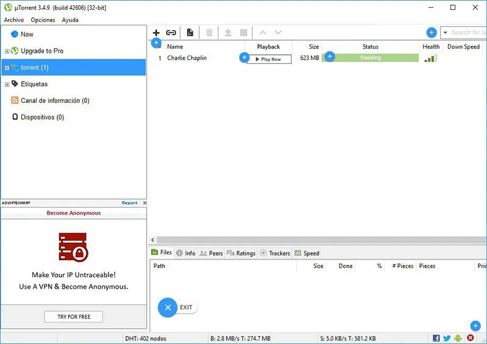Viewport: 487px width, 344px height.
Task: Click the Android status bar icon
Action: pos(458,338)
